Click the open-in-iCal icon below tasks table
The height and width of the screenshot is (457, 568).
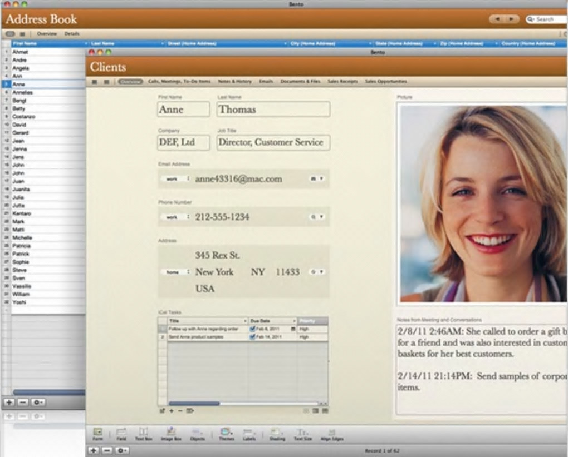click(x=162, y=411)
